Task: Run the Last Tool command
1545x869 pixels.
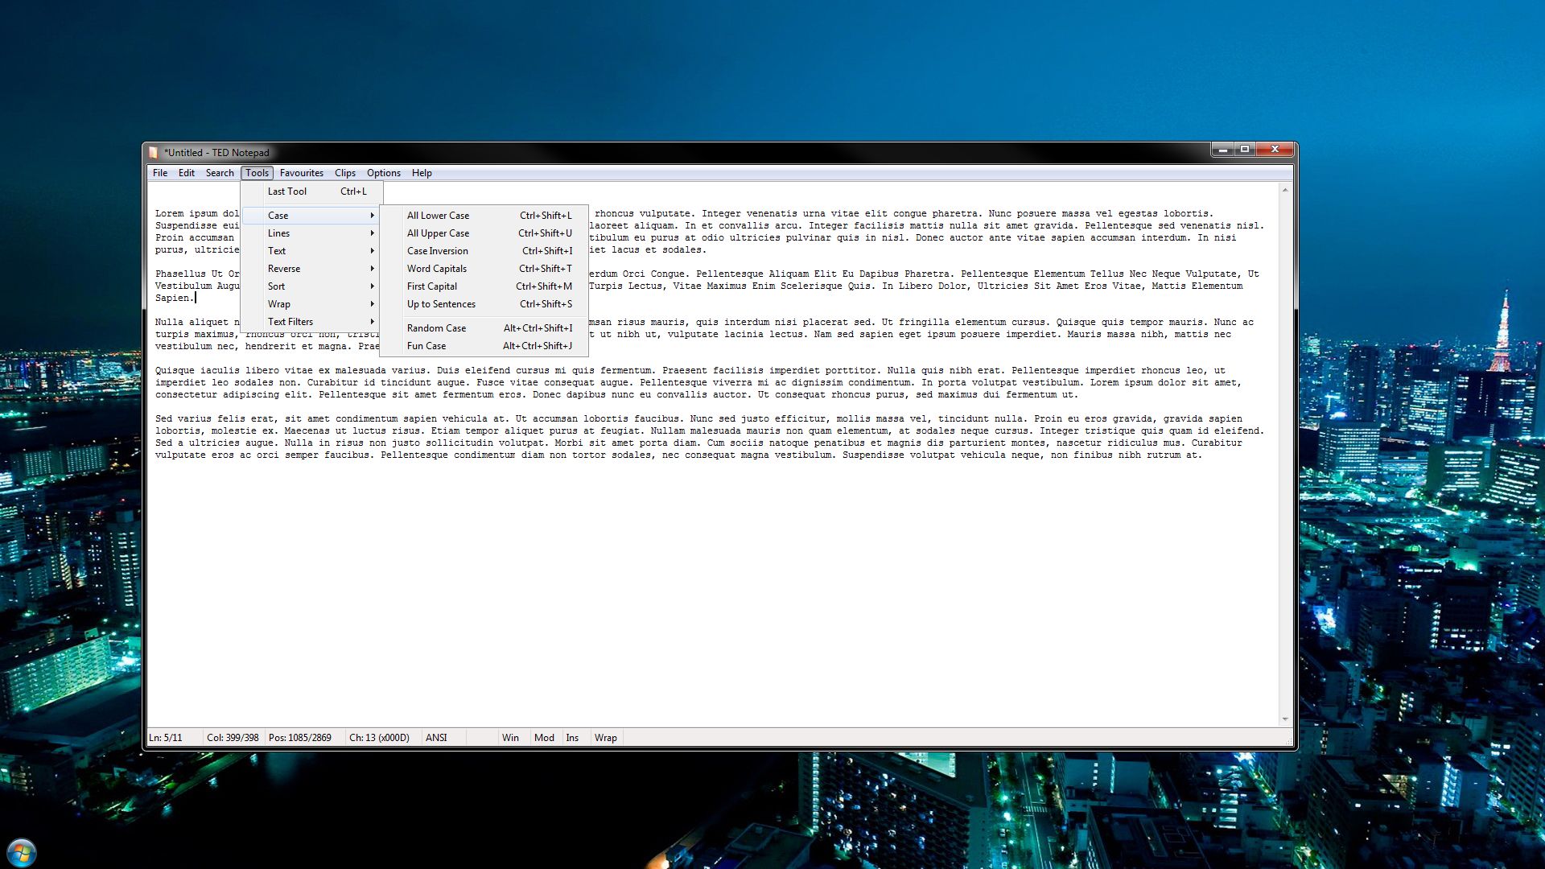Action: coord(287,192)
